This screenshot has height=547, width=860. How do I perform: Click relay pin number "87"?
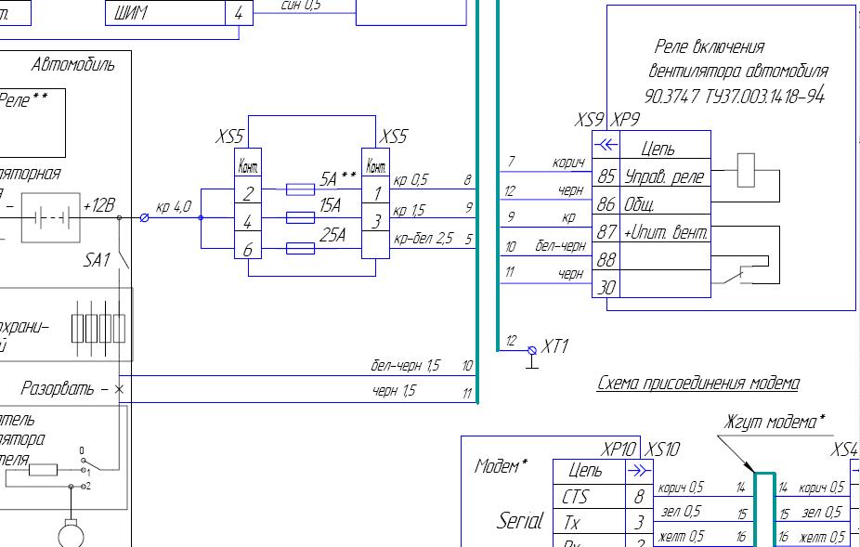(x=606, y=232)
